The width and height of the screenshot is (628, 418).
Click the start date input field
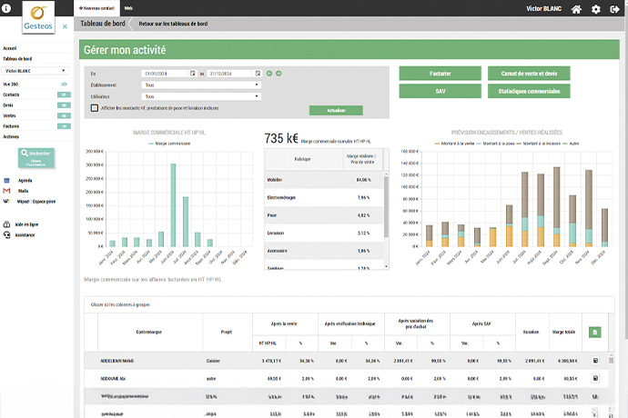tap(164, 74)
